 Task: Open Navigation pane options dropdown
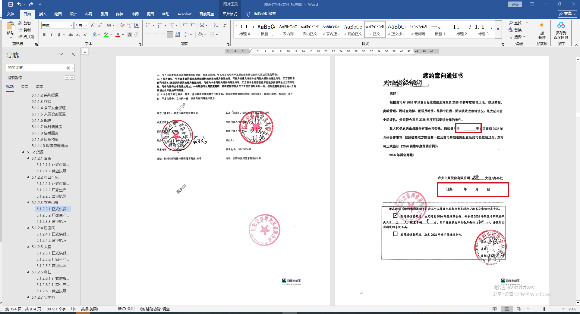pyautogui.click(x=61, y=54)
